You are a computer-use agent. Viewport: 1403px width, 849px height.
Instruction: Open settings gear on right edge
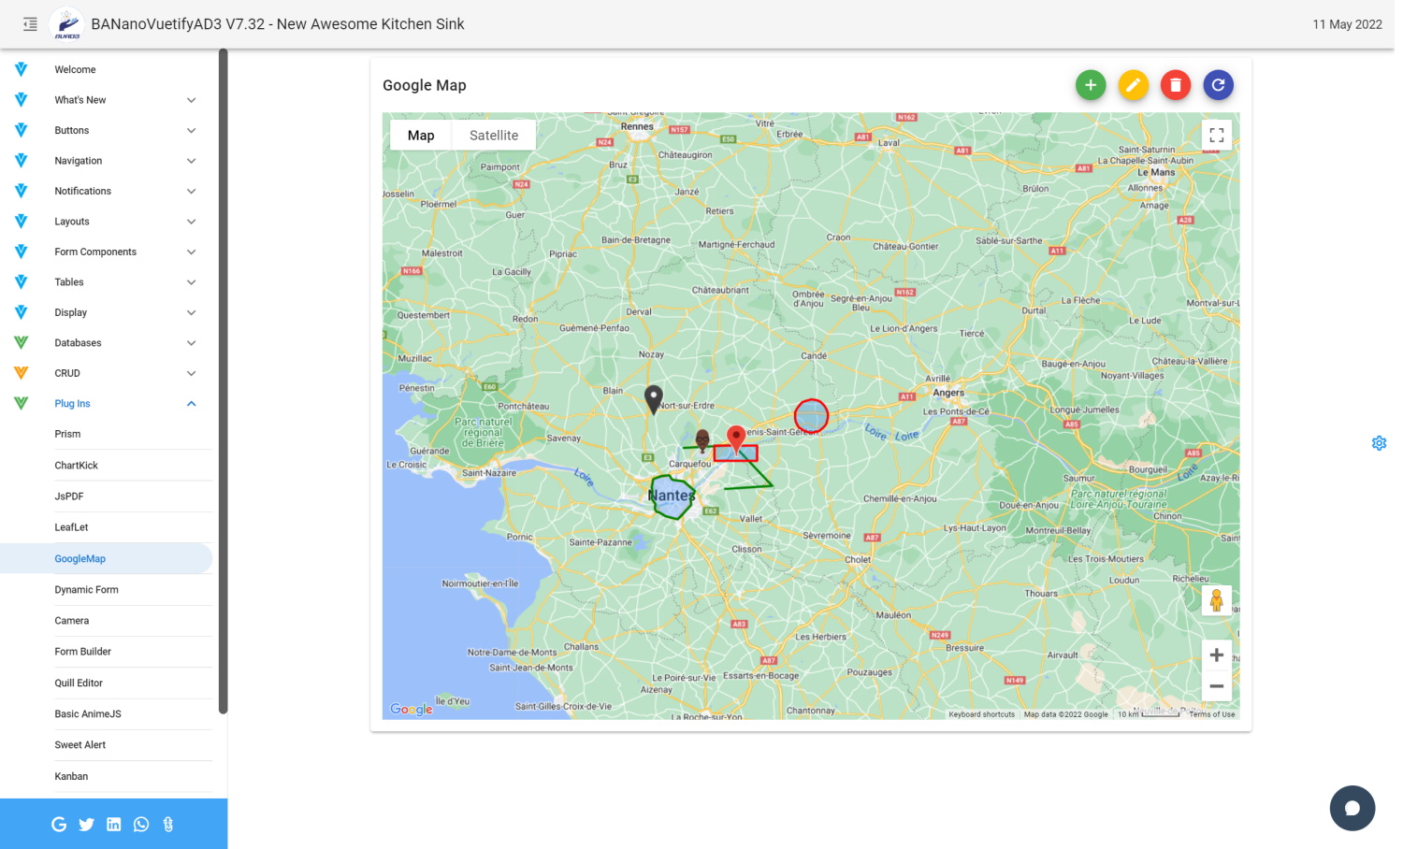(x=1379, y=443)
